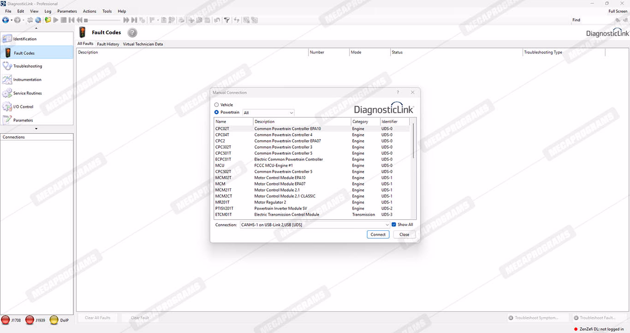Image resolution: width=630 pixels, height=333 pixels.
Task: Click the J1939 red status indicator
Action: pos(30,320)
